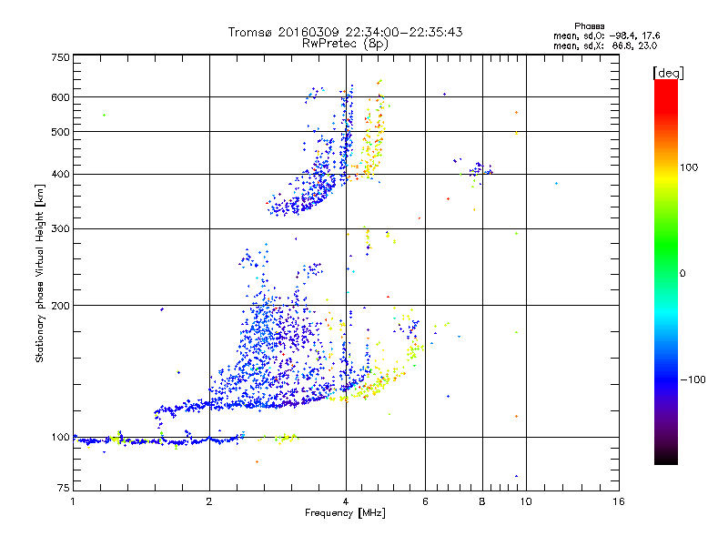728x546 pixels.
Task: Click the x-axis '2' tick label
Action: [x=209, y=501]
